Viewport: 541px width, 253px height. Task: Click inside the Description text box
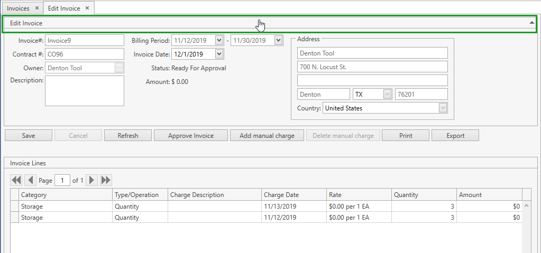[85, 91]
